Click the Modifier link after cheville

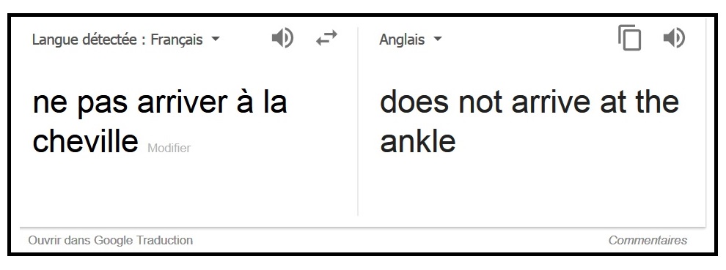169,149
